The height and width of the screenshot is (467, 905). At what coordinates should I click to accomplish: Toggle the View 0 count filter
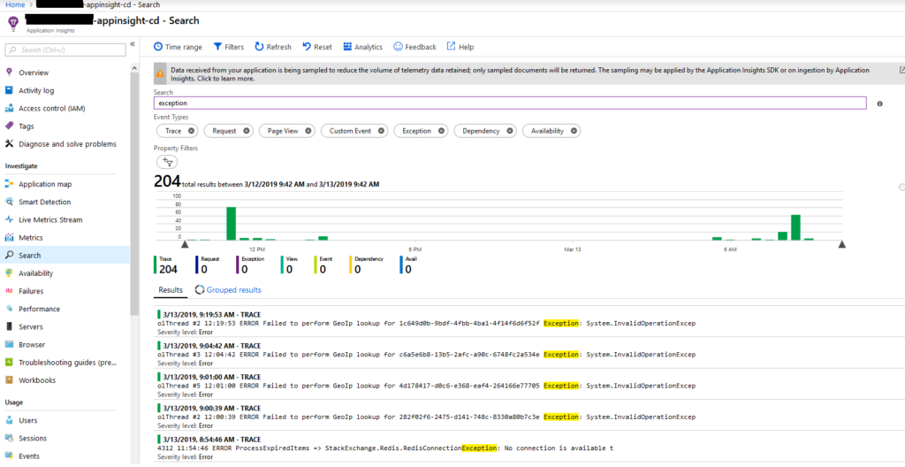pos(290,264)
